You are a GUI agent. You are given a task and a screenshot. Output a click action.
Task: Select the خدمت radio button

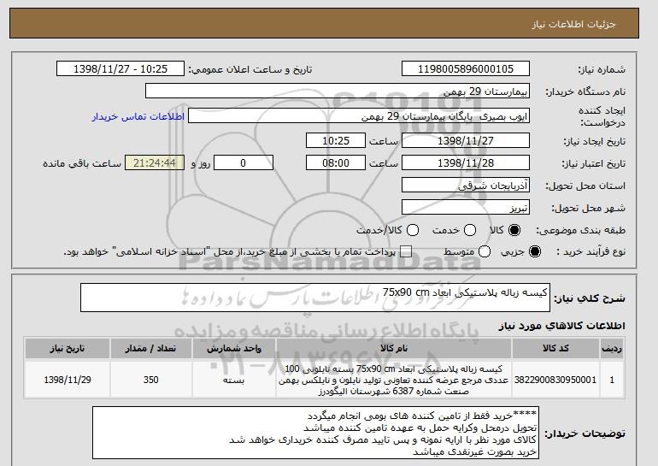click(x=470, y=230)
